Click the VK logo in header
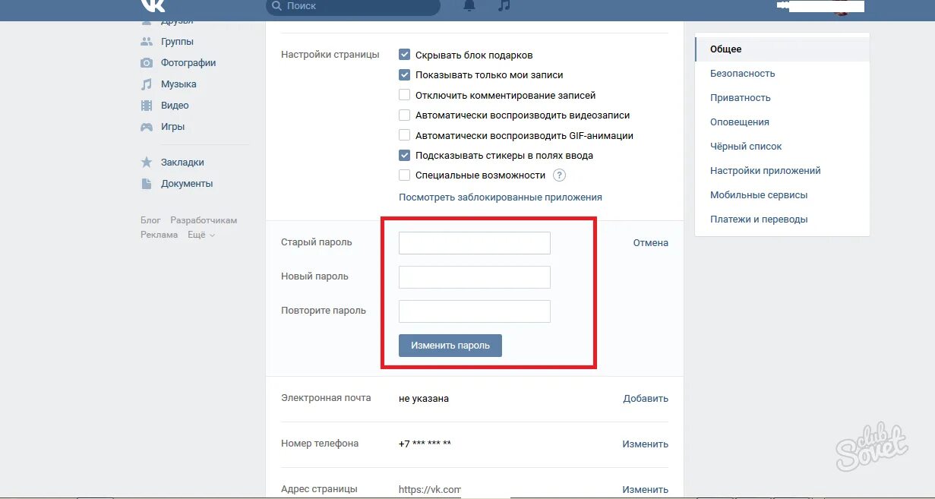 153,5
